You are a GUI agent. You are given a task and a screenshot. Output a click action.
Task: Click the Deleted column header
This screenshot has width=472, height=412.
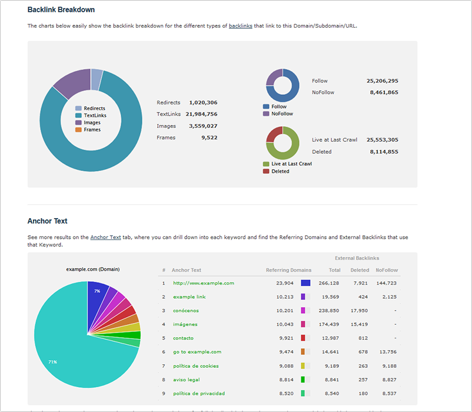(360, 270)
